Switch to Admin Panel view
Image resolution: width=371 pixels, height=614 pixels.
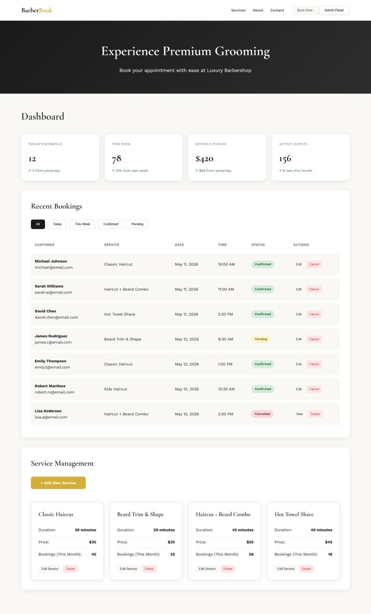(334, 10)
